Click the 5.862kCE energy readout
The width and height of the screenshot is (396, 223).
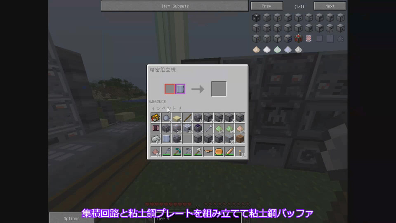157,102
